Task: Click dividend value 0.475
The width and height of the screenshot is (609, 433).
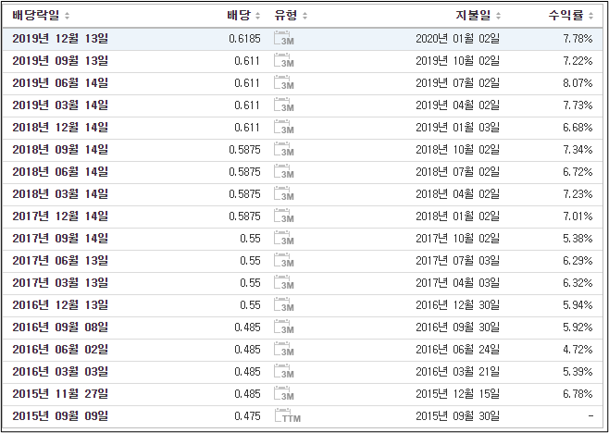Action: tap(247, 416)
